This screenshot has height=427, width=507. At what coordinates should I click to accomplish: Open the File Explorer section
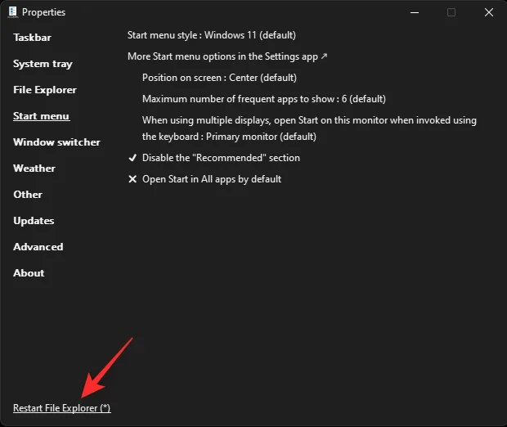click(x=45, y=90)
